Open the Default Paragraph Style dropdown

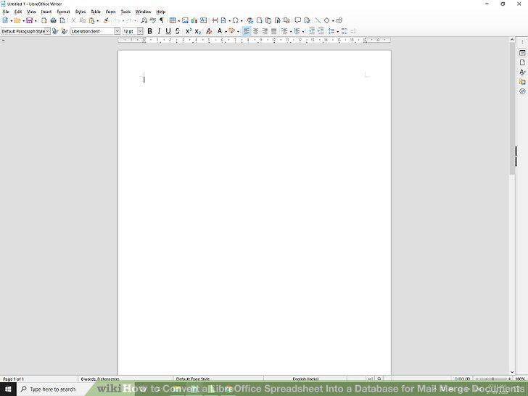coord(48,31)
